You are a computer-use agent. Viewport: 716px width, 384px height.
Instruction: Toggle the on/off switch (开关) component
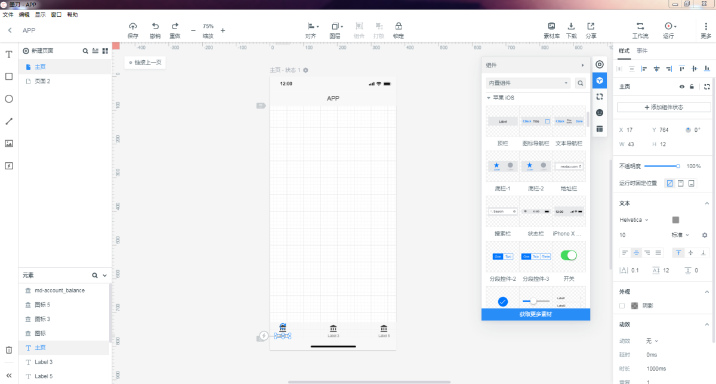[x=569, y=256]
